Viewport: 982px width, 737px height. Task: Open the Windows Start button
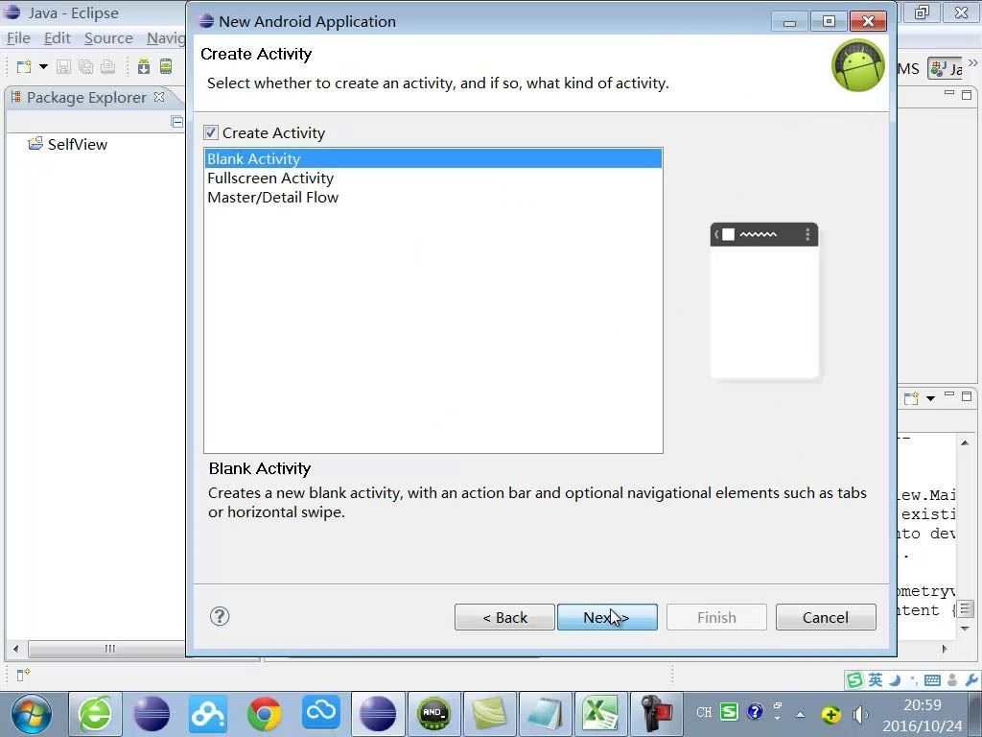tap(31, 714)
